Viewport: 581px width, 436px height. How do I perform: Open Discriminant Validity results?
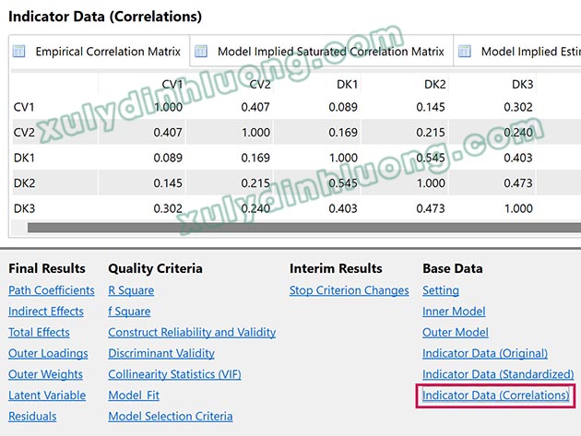click(x=161, y=353)
